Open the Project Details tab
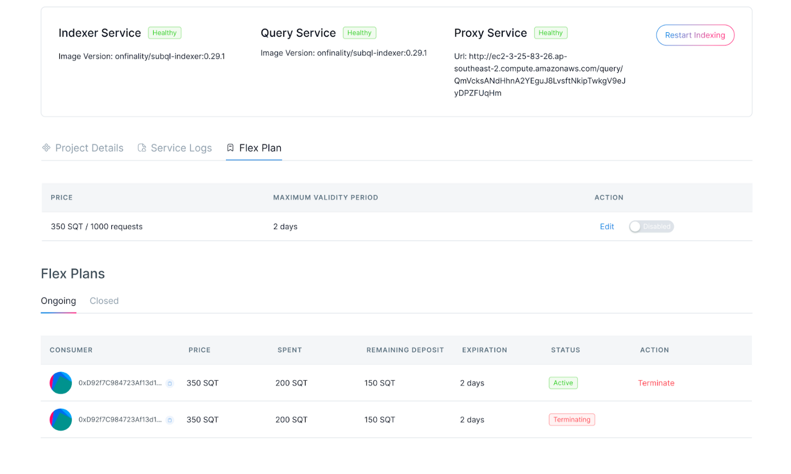Screen dimensions: 791x474 coord(82,148)
